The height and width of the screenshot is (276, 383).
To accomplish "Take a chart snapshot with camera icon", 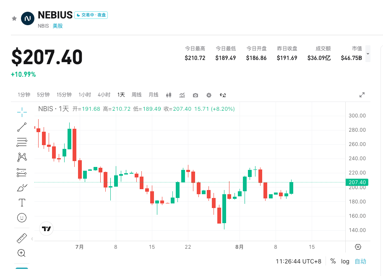I will click(x=195, y=95).
